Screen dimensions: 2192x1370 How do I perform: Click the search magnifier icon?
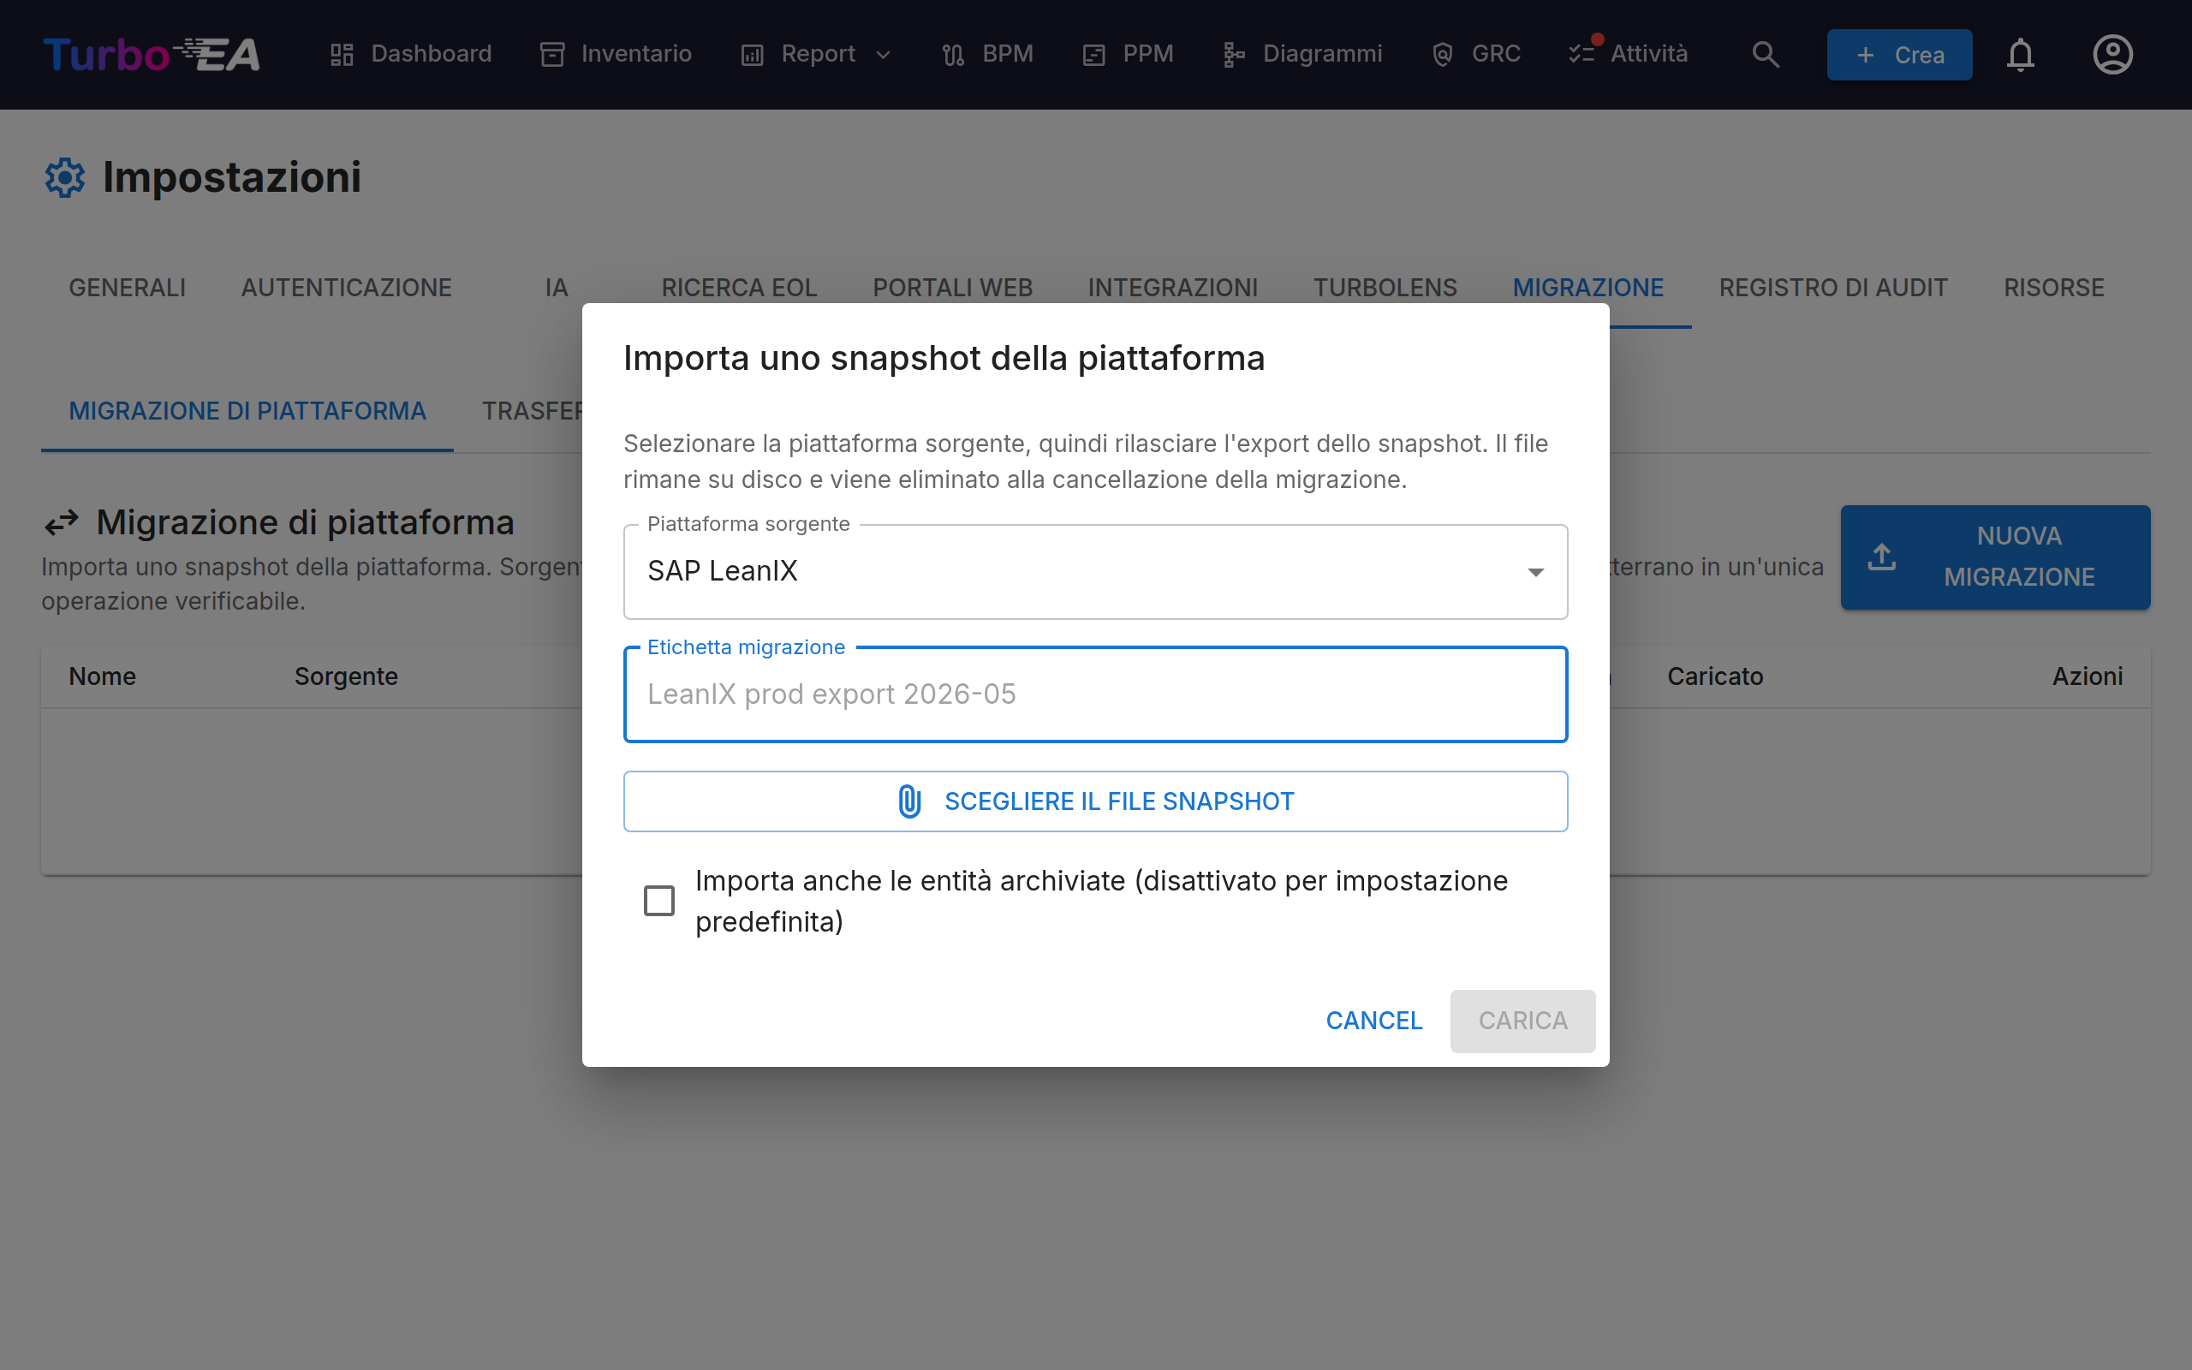[x=1766, y=54]
